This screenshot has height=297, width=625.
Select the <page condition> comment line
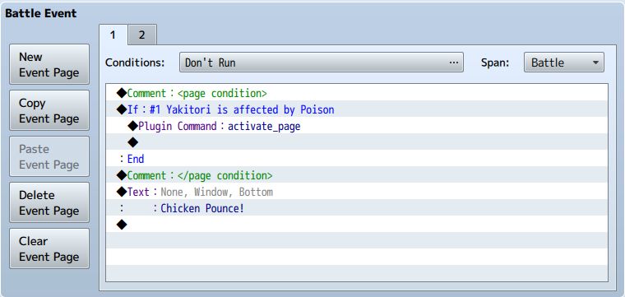[357, 93]
